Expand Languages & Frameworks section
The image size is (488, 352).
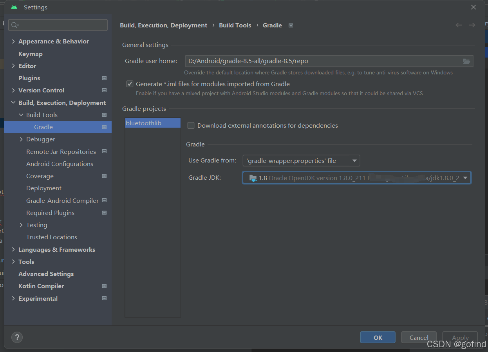point(14,249)
